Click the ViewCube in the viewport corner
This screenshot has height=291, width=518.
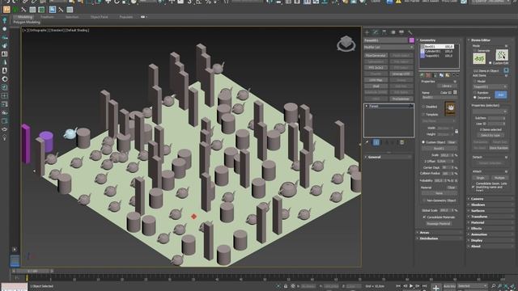click(x=346, y=44)
